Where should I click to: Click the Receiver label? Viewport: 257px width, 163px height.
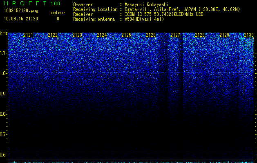click(83, 14)
